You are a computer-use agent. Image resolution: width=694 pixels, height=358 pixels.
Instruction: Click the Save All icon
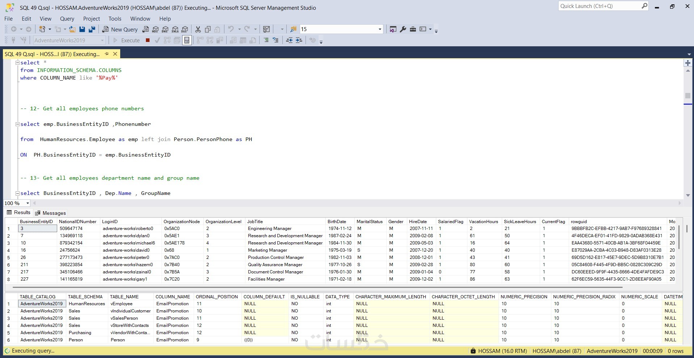pyautogui.click(x=92, y=29)
